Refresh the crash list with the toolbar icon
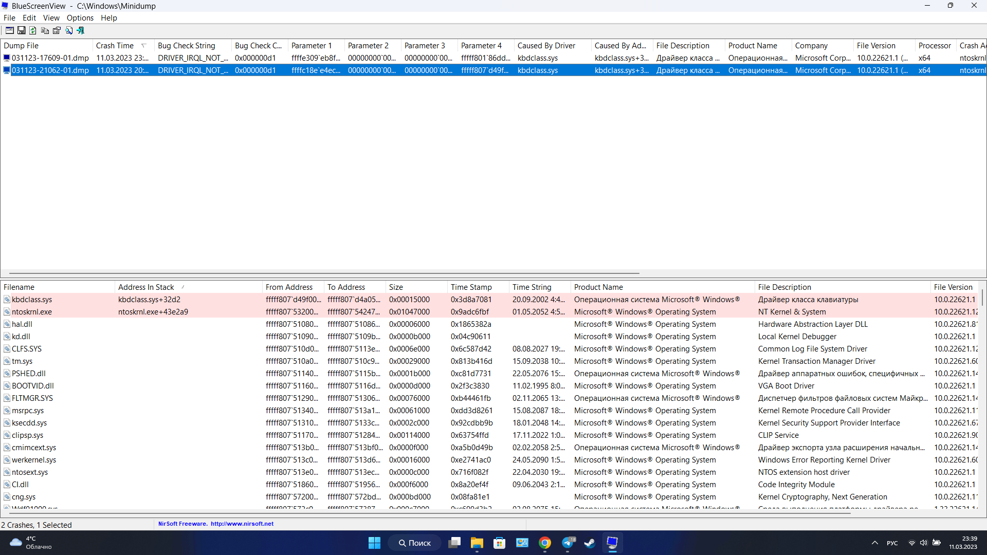Screen dimensions: 987x555 tap(33, 31)
